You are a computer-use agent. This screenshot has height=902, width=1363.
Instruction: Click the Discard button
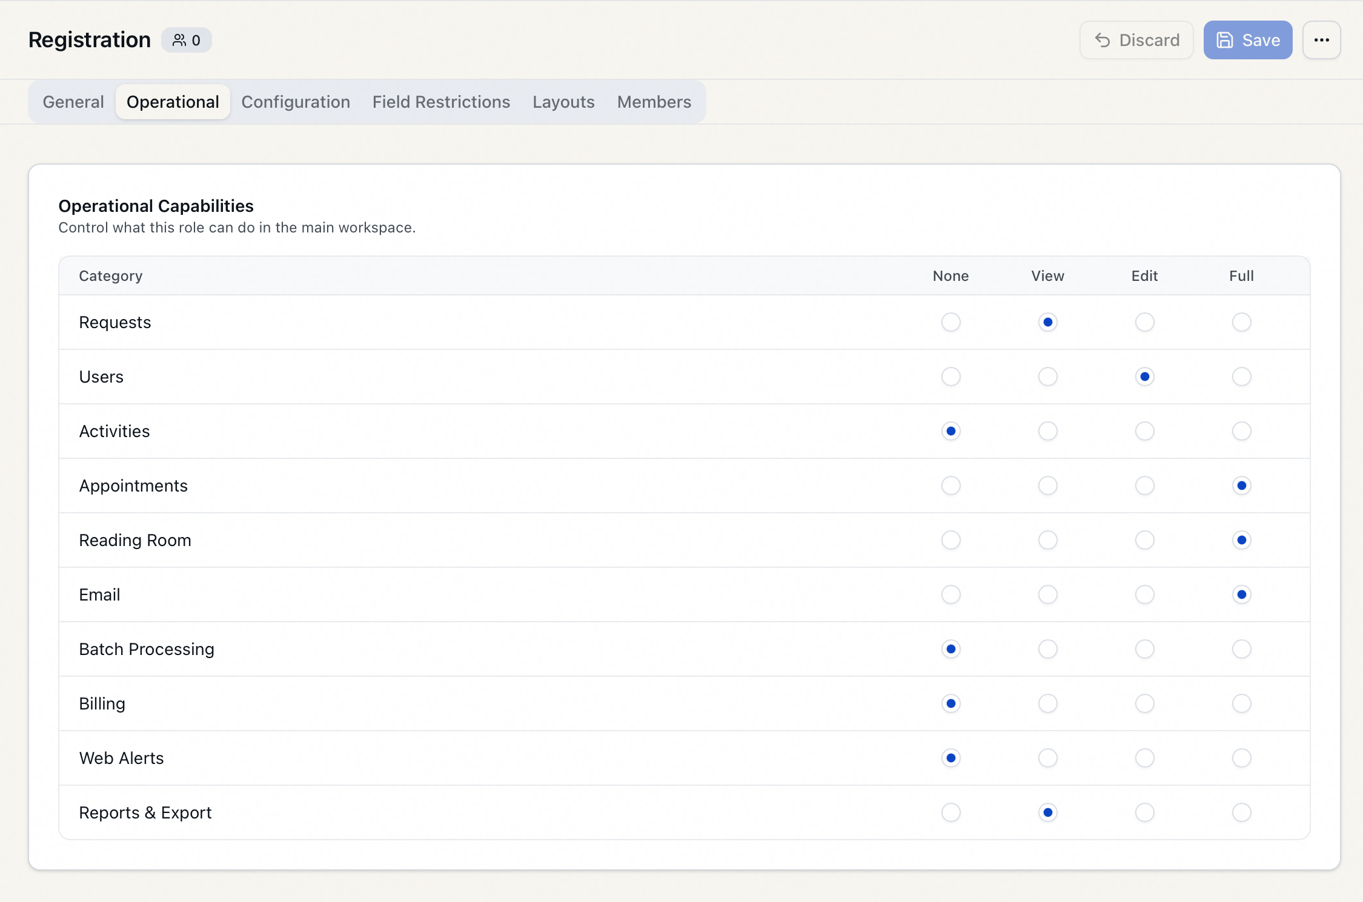(1136, 40)
